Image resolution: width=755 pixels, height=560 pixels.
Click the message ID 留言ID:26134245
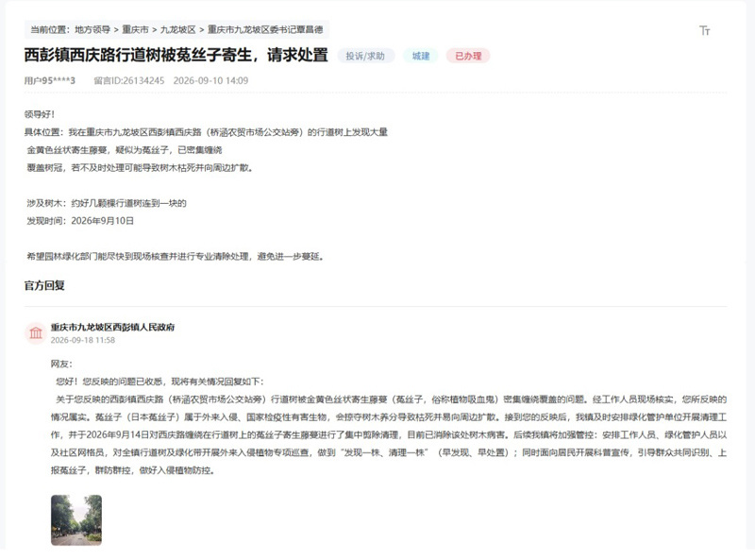[129, 80]
